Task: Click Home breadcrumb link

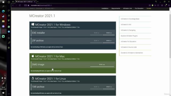Action: [x=32, y=8]
